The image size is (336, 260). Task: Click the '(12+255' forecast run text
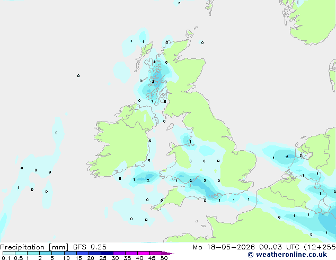[x=320, y=247]
